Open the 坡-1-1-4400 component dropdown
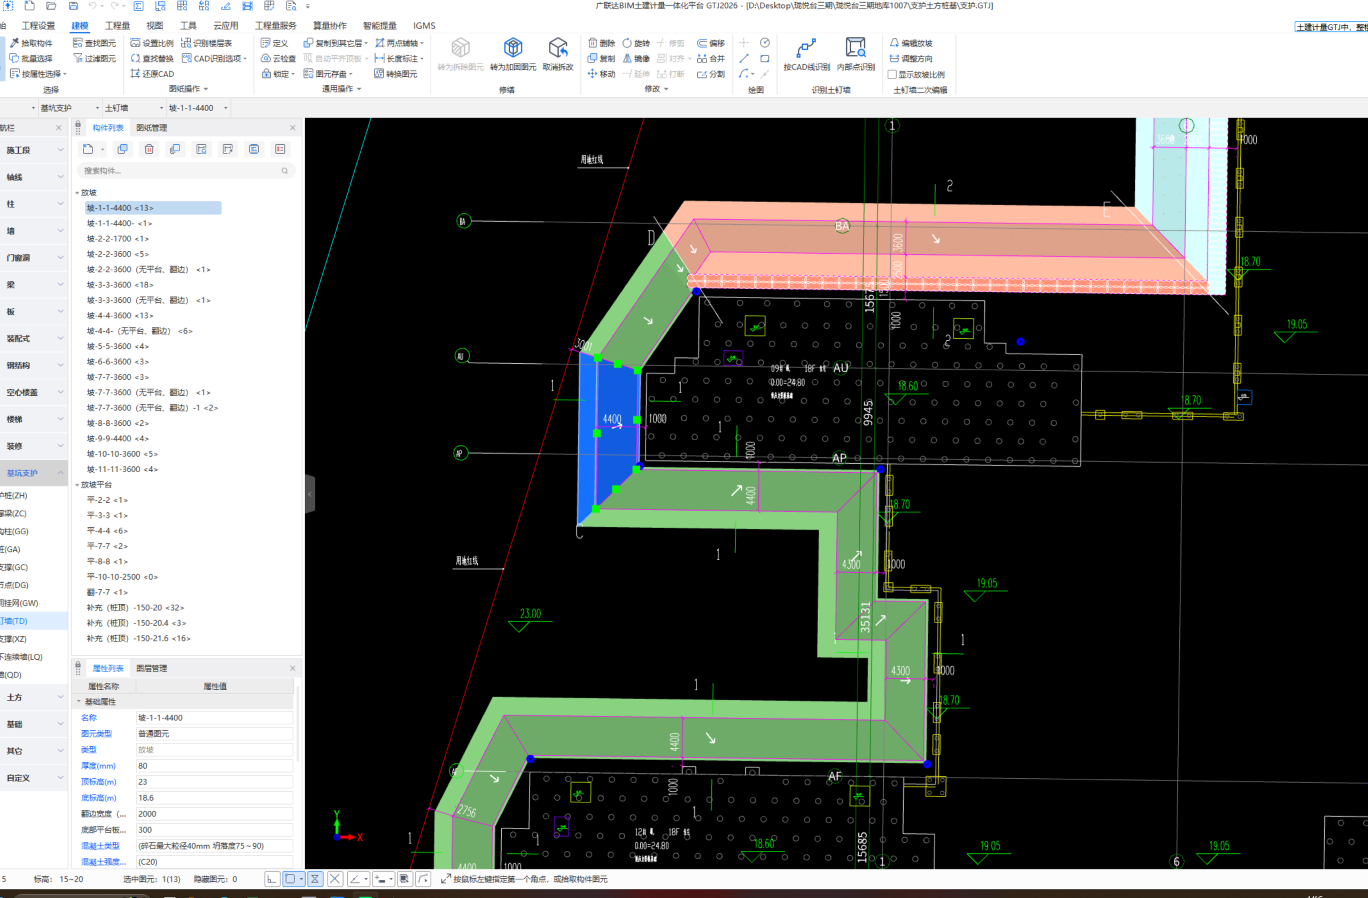The width and height of the screenshot is (1368, 898). [226, 108]
